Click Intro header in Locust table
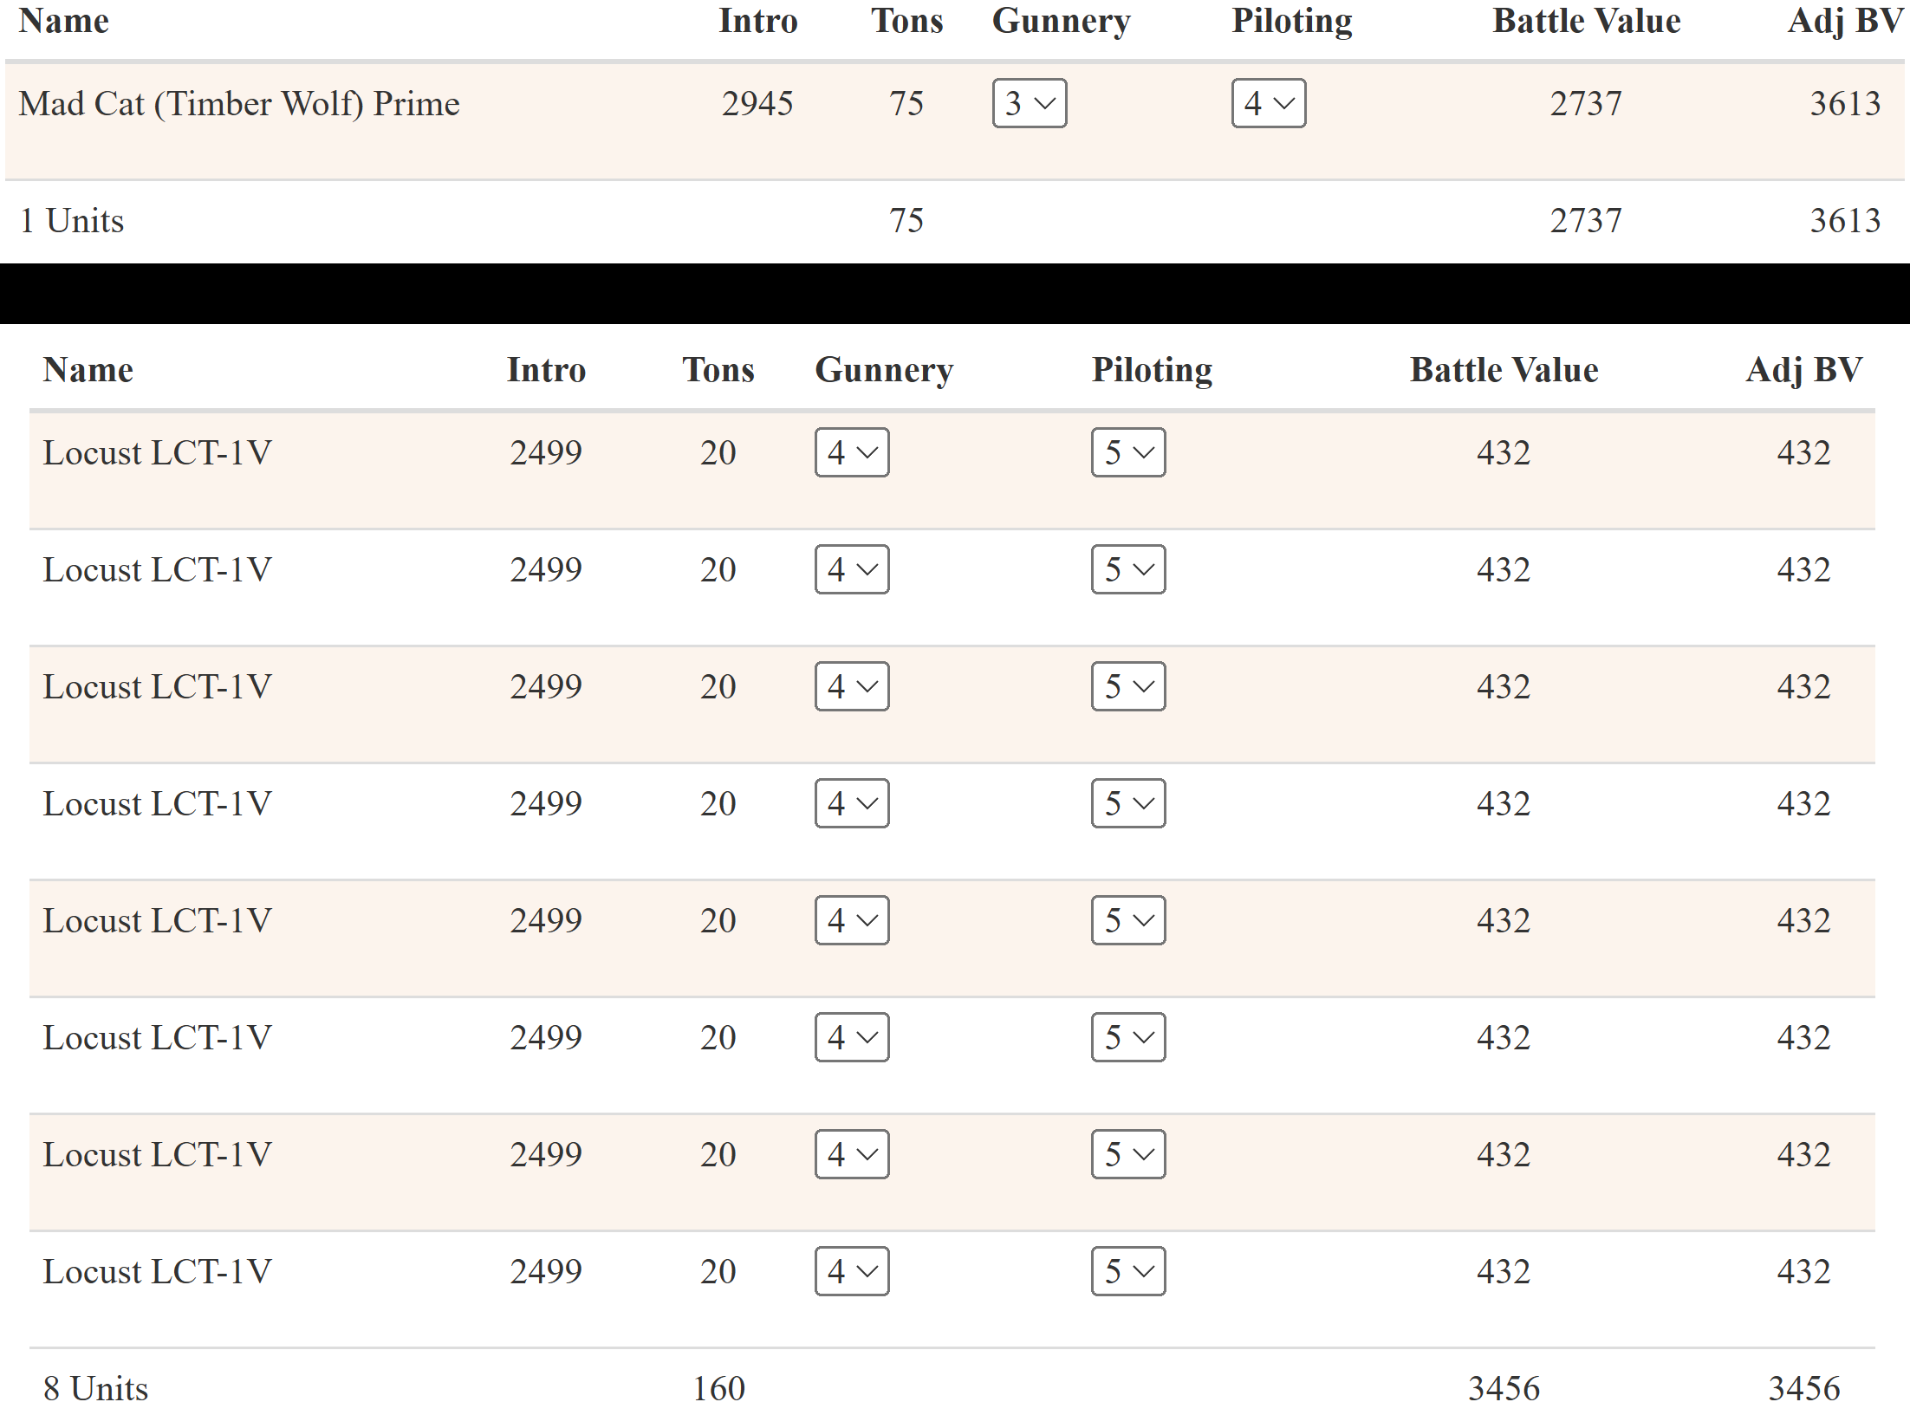Screen dimensions: 1910x1428 [547, 370]
